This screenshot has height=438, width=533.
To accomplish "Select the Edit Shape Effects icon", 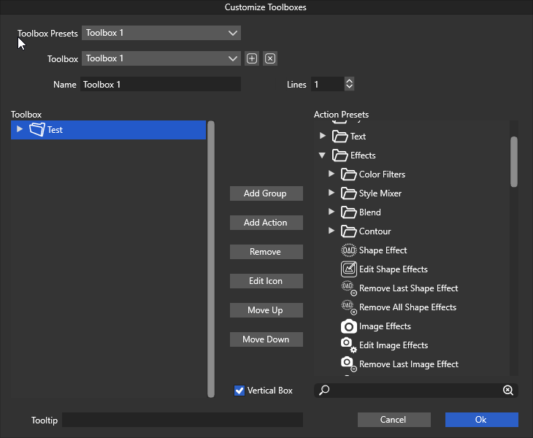I will point(349,269).
